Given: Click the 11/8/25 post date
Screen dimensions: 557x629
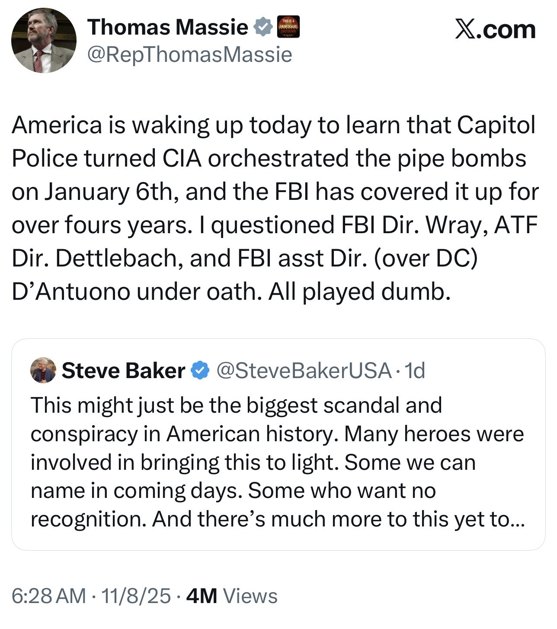Looking at the screenshot, I should pos(136,596).
